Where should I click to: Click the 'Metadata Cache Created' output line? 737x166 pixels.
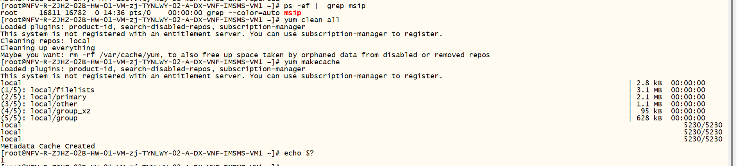[48, 146]
